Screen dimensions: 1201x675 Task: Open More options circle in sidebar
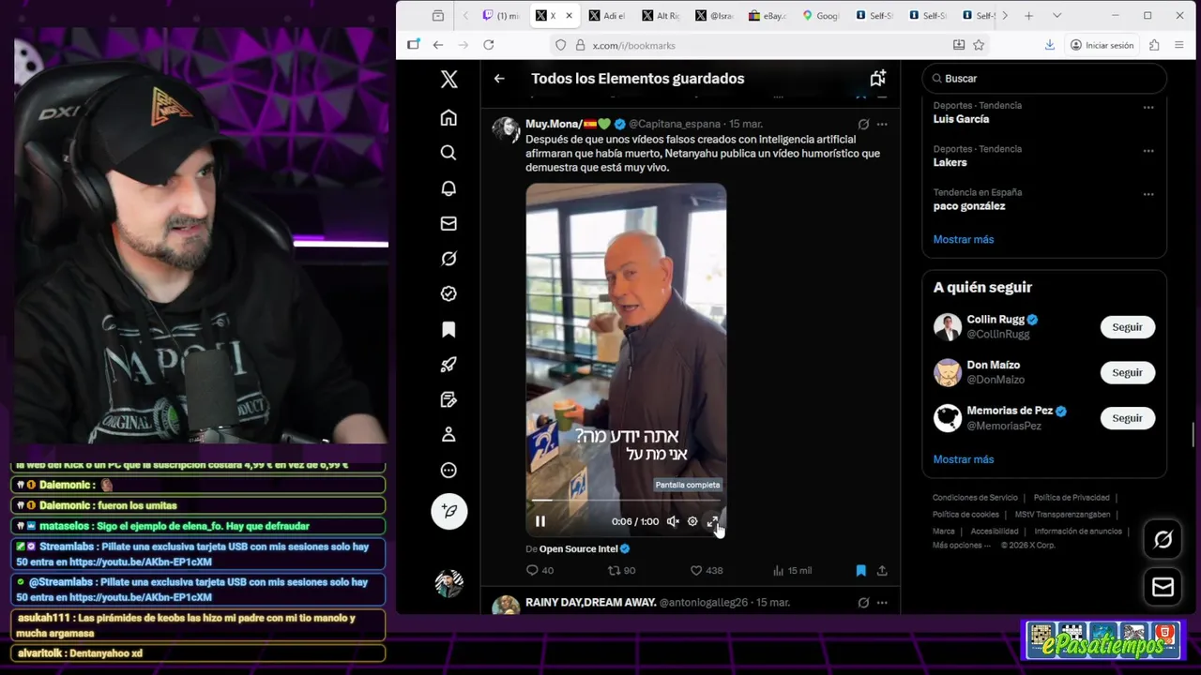coord(448,471)
